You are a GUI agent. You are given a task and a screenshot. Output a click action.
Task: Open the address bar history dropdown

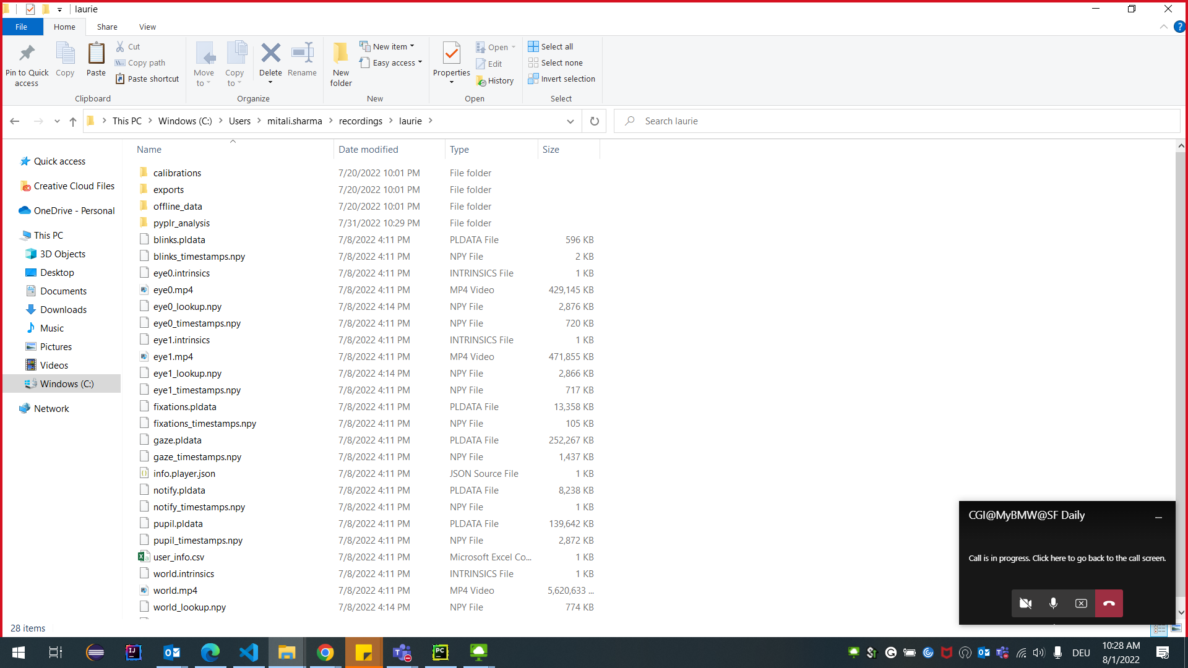[x=570, y=121]
